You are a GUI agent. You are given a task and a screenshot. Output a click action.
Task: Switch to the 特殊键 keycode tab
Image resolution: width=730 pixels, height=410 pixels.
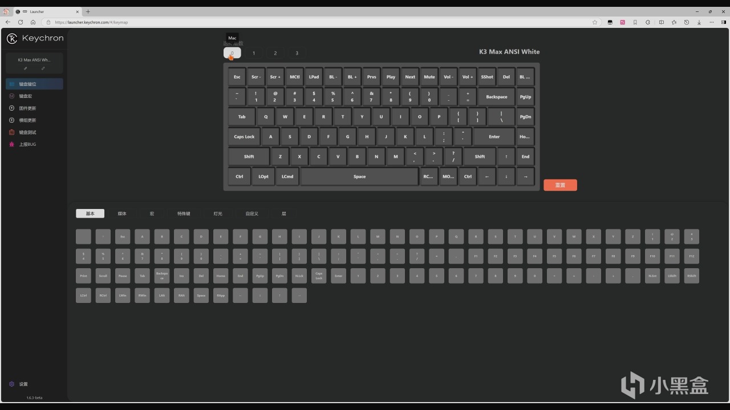pyautogui.click(x=184, y=214)
